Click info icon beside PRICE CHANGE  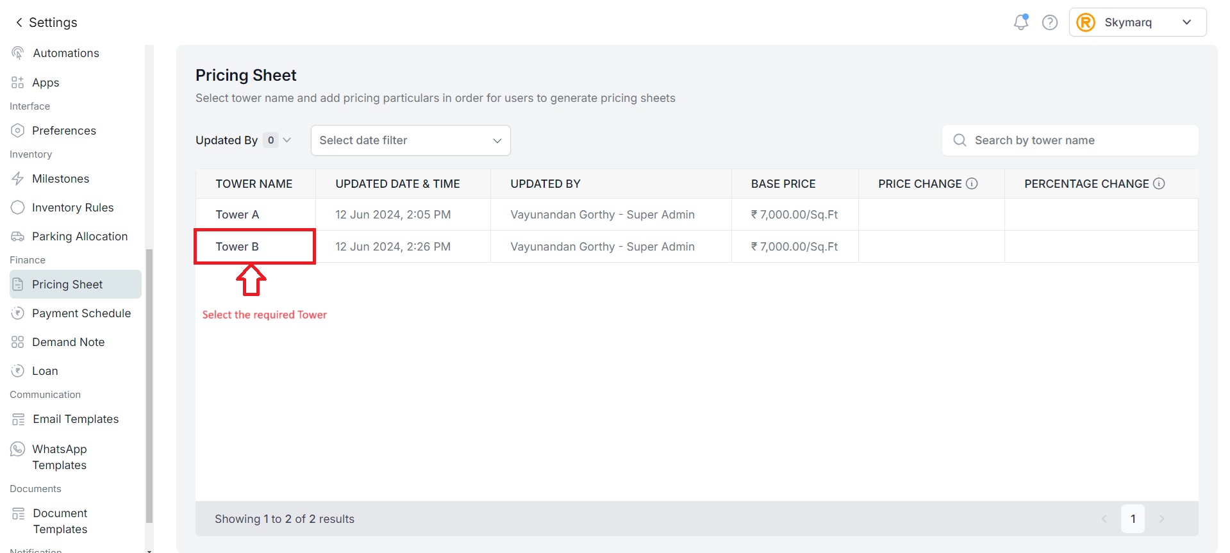coord(972,184)
